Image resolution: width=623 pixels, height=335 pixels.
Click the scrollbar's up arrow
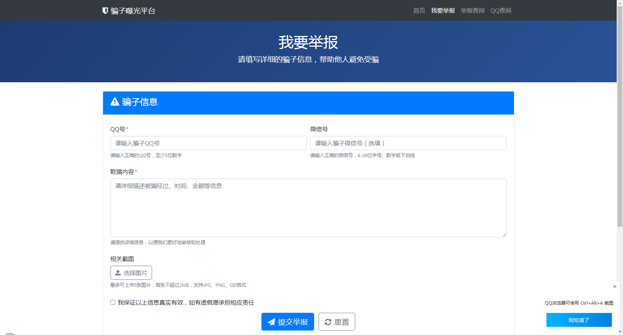620,2
